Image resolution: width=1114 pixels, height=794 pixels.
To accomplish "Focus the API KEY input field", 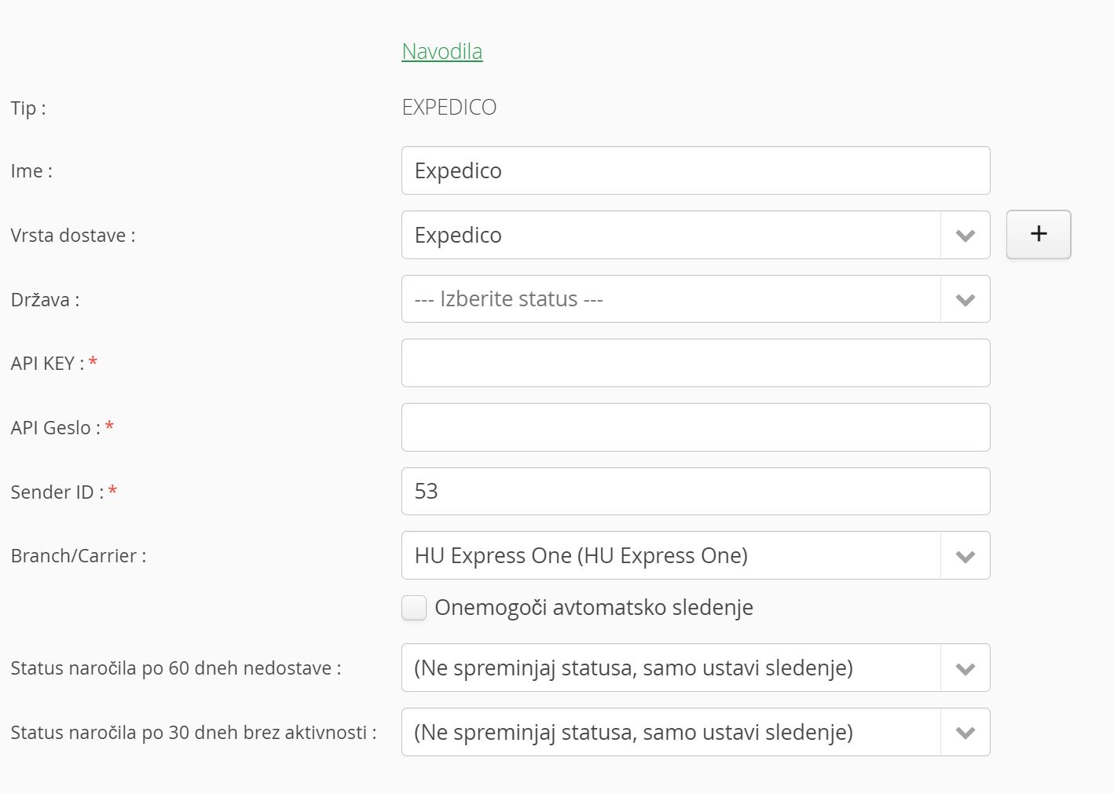I will [695, 363].
